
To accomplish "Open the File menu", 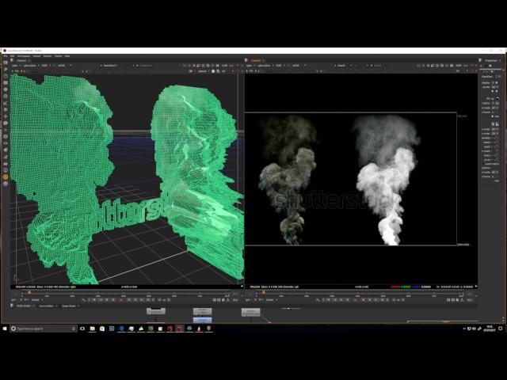I will (5, 56).
